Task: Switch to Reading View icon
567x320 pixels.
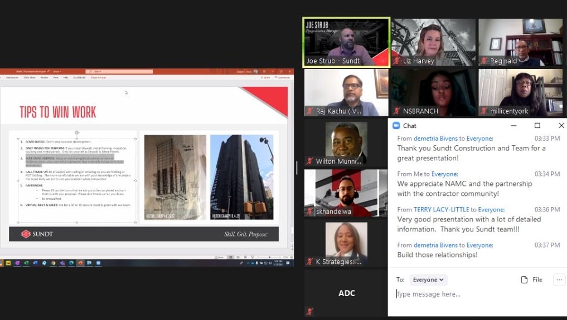Action: pos(245,257)
